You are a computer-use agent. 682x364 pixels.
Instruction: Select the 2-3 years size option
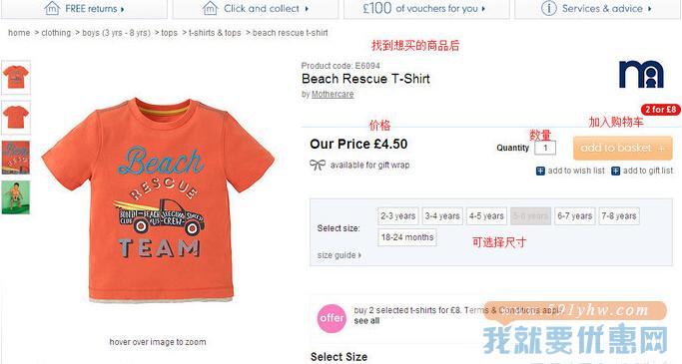(398, 215)
